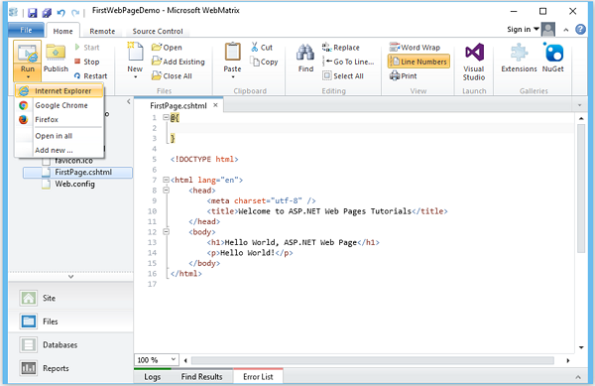Click the Run button icon
Viewport: 595px width, 386px height.
tap(28, 54)
